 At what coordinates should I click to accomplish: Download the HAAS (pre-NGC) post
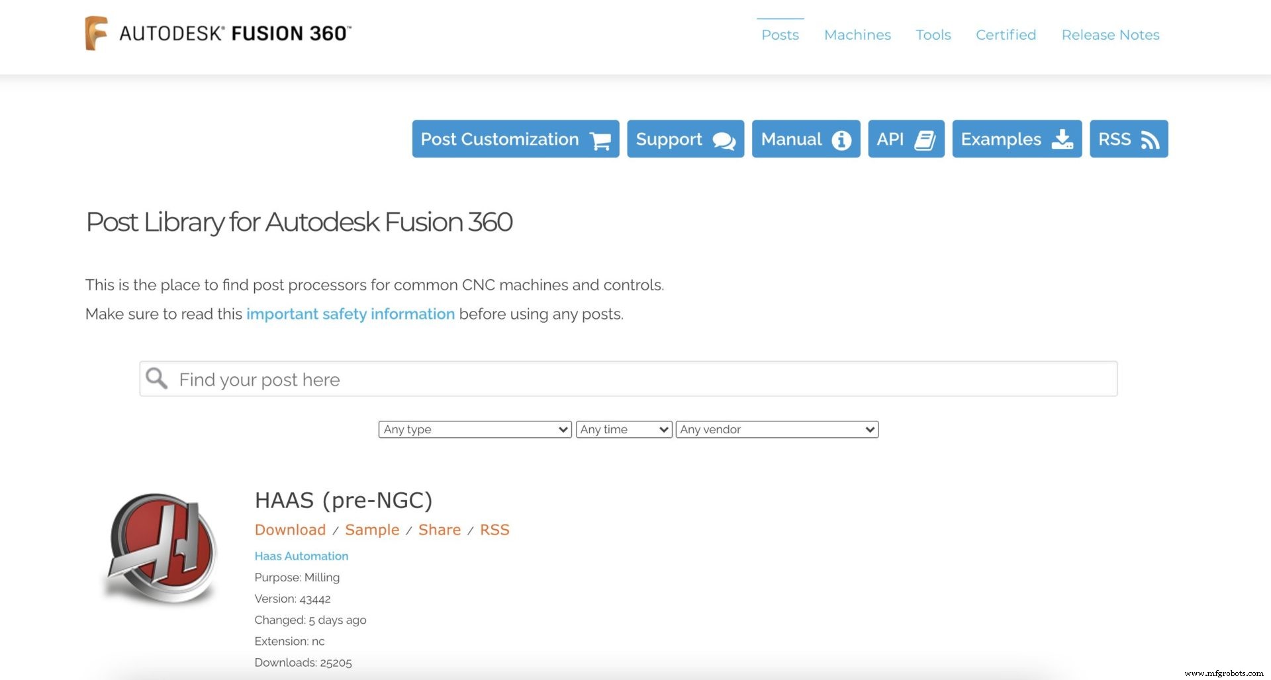290,530
